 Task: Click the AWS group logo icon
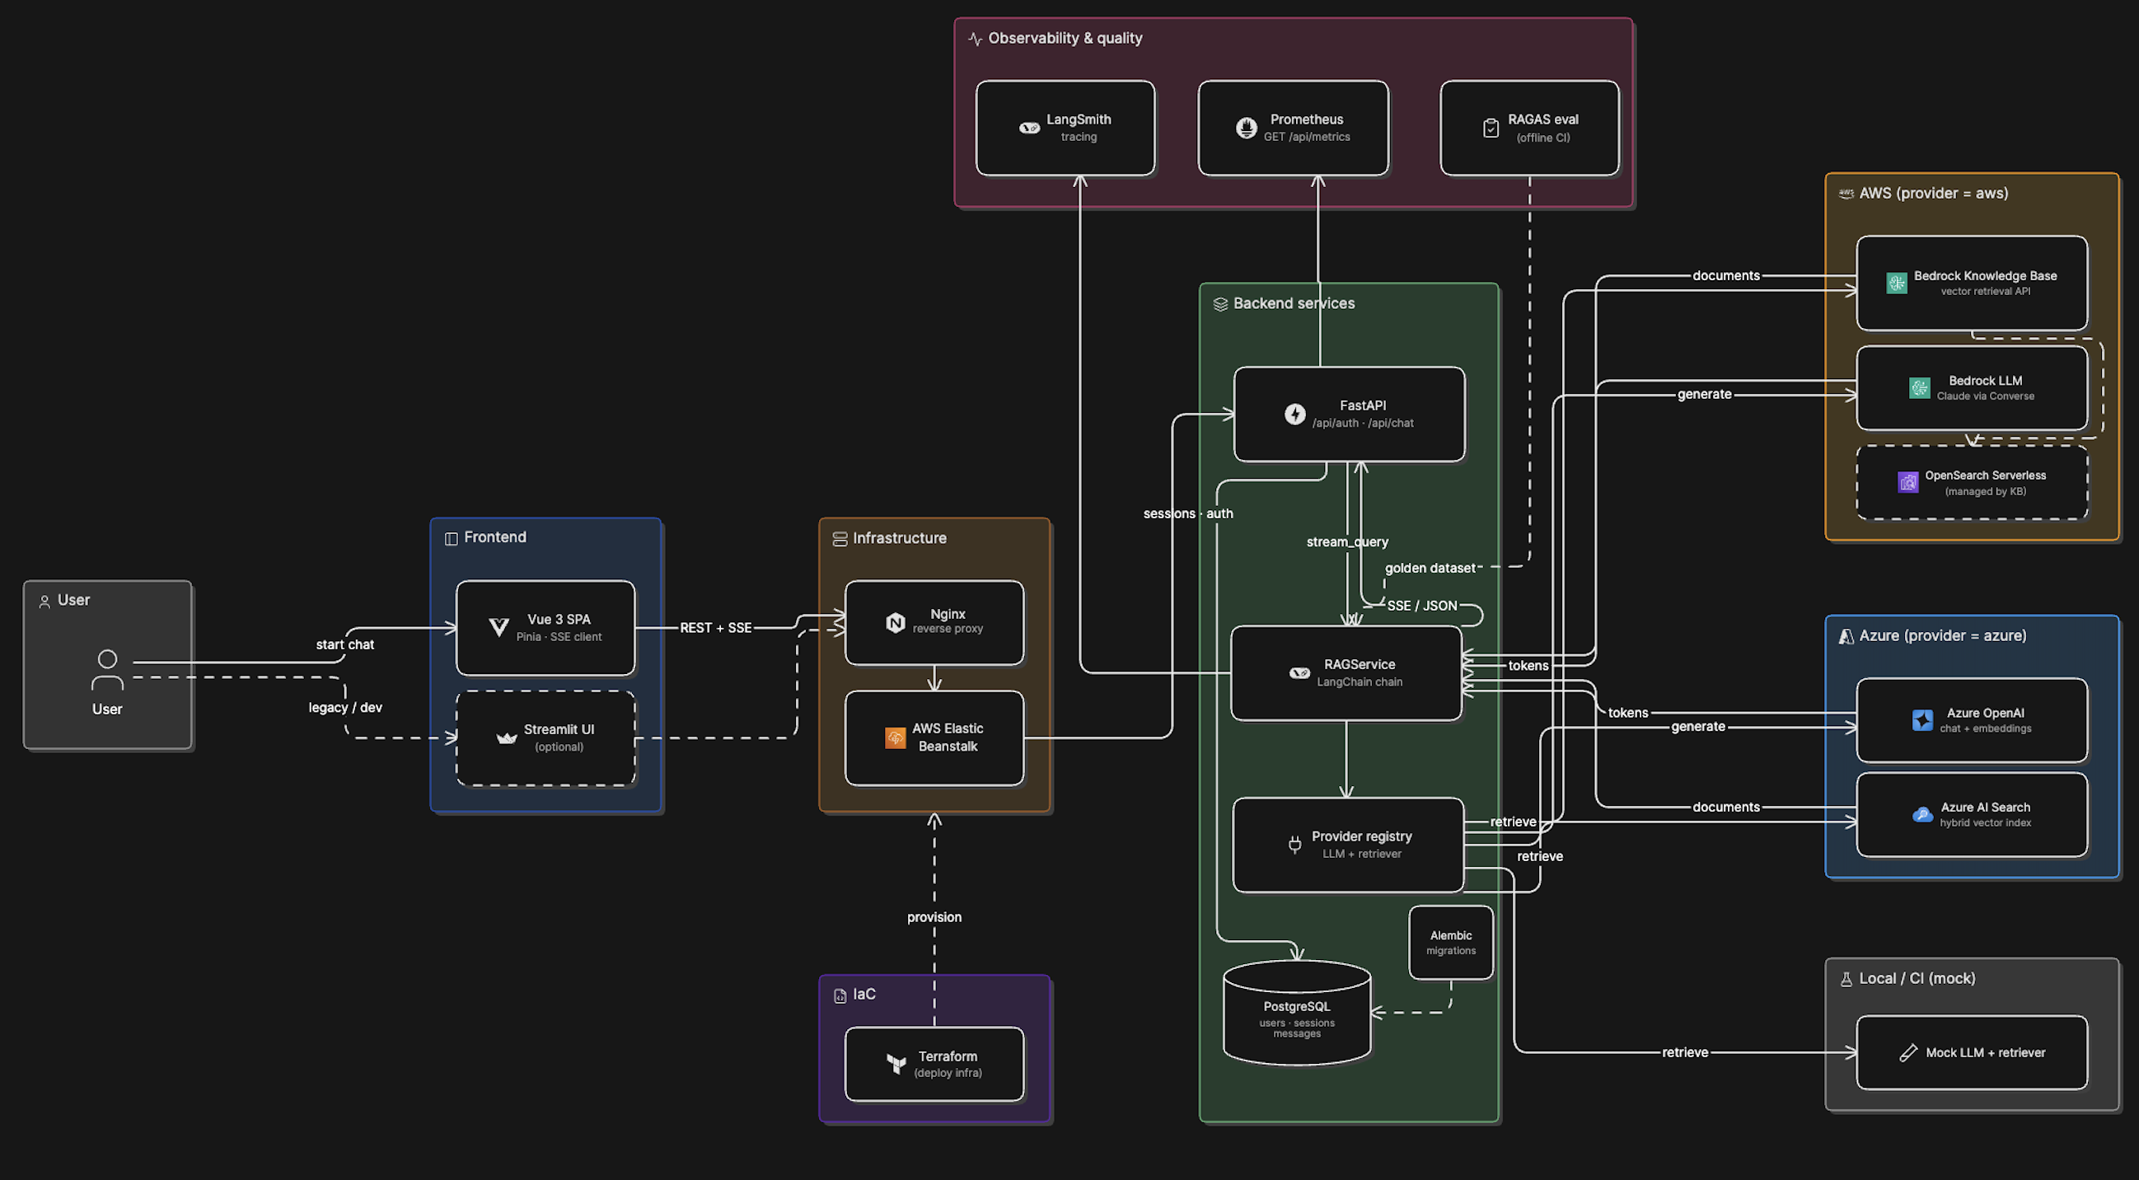click(1846, 194)
